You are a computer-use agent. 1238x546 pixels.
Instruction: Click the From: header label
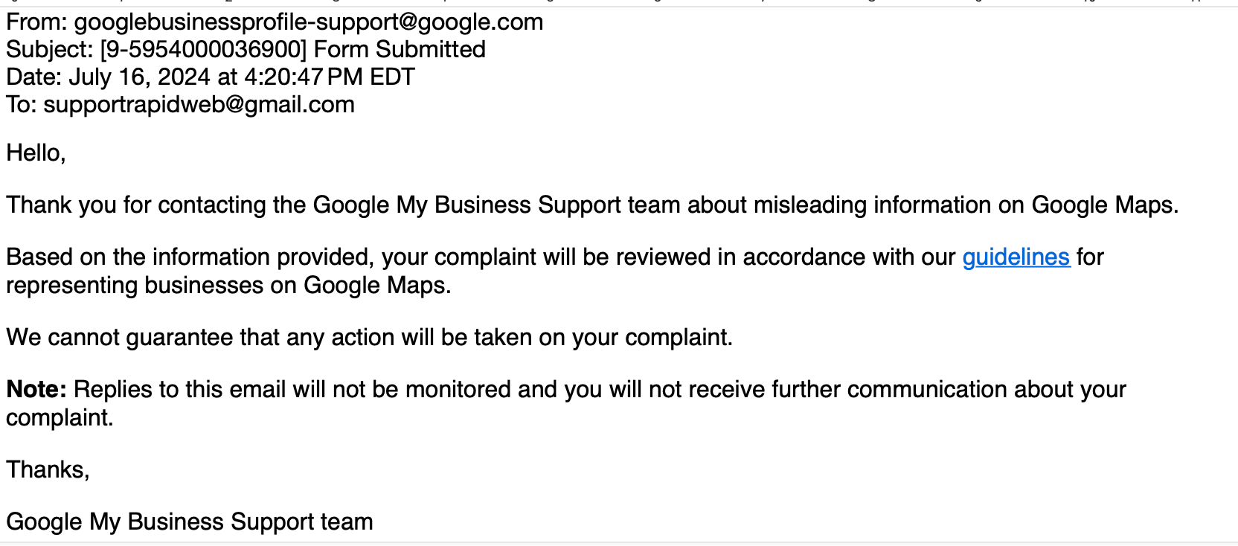click(x=37, y=22)
